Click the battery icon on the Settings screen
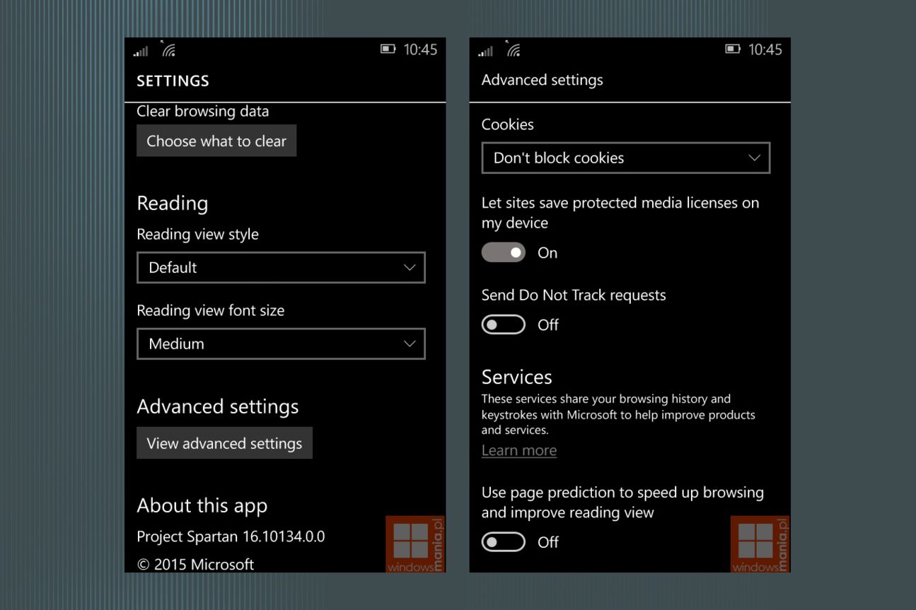916x610 pixels. (x=386, y=49)
